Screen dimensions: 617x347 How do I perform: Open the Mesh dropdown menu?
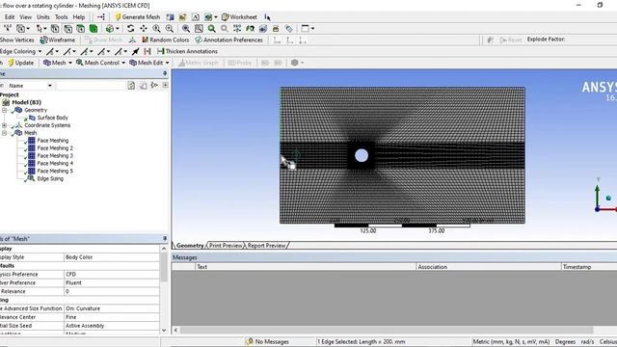(58, 63)
